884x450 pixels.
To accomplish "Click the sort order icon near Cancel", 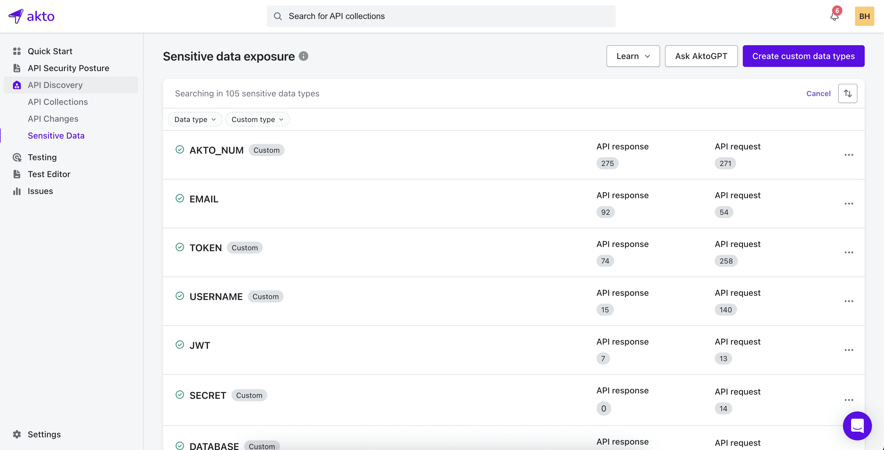I will (x=847, y=93).
